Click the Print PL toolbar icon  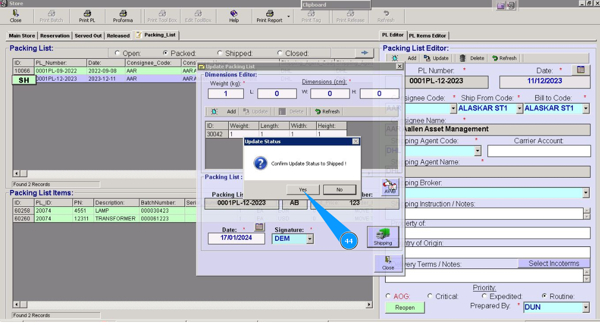point(87,16)
